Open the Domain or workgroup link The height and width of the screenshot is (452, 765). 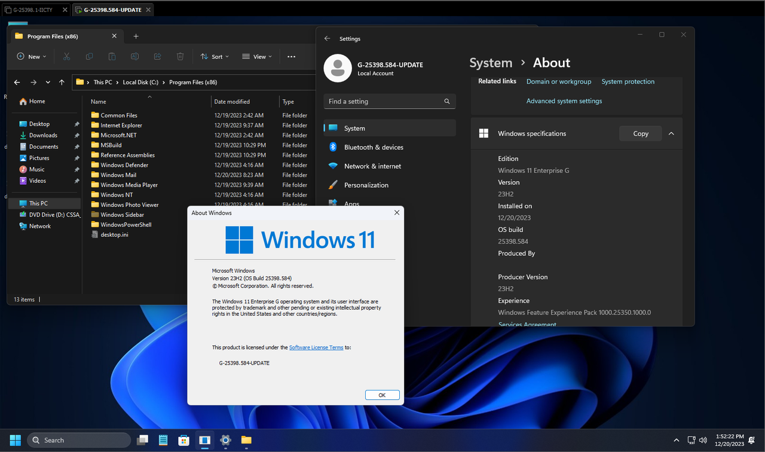pyautogui.click(x=559, y=81)
